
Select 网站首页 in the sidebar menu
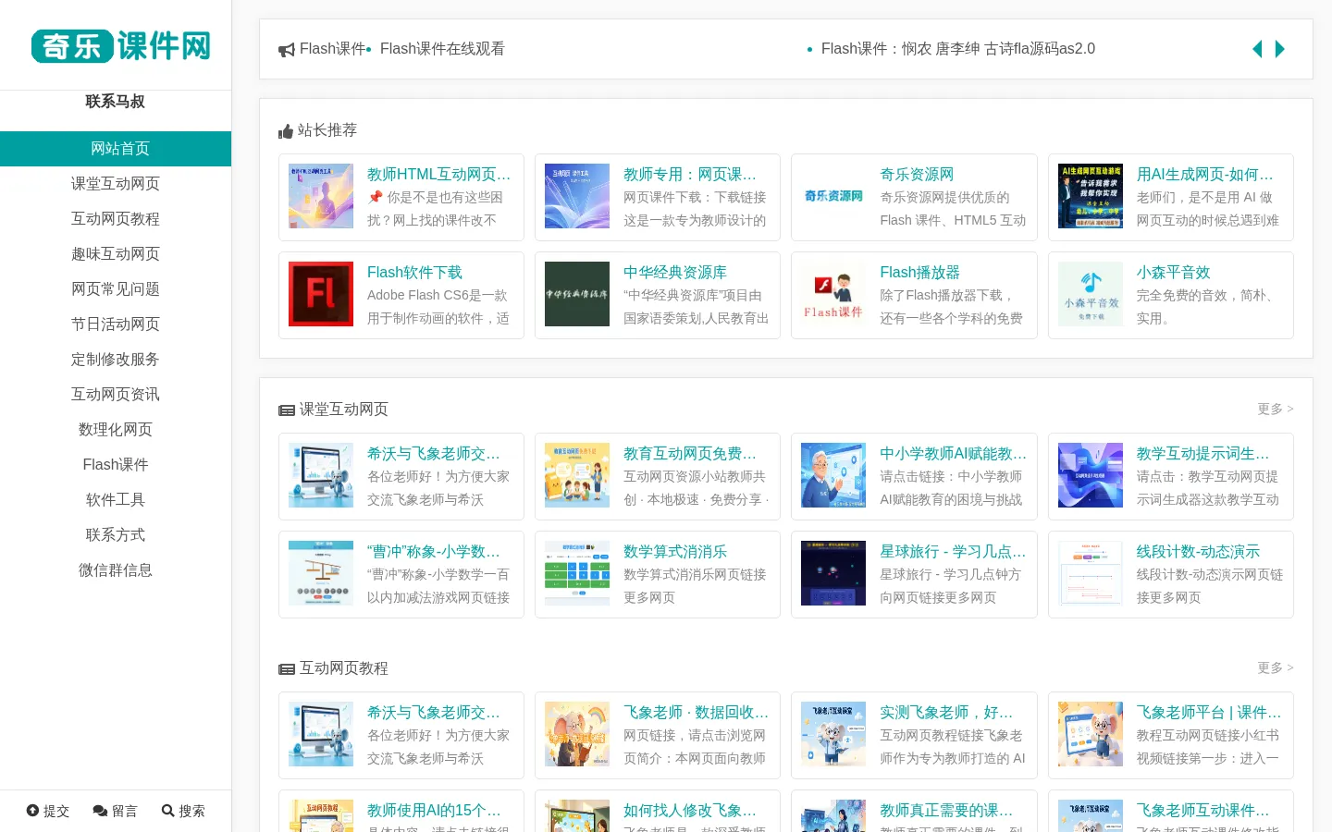pos(116,149)
